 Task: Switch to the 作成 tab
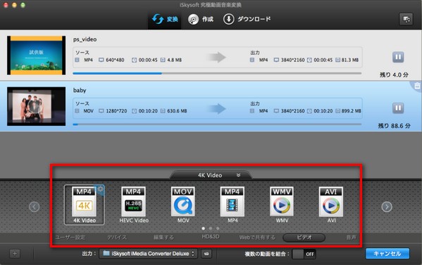coord(201,20)
